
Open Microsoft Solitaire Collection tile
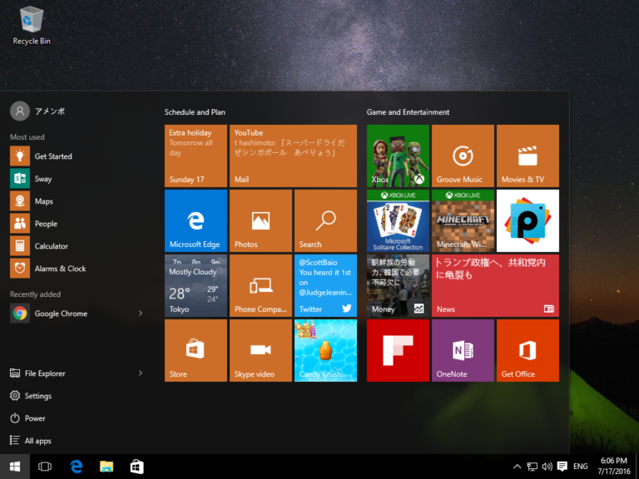coord(398,220)
